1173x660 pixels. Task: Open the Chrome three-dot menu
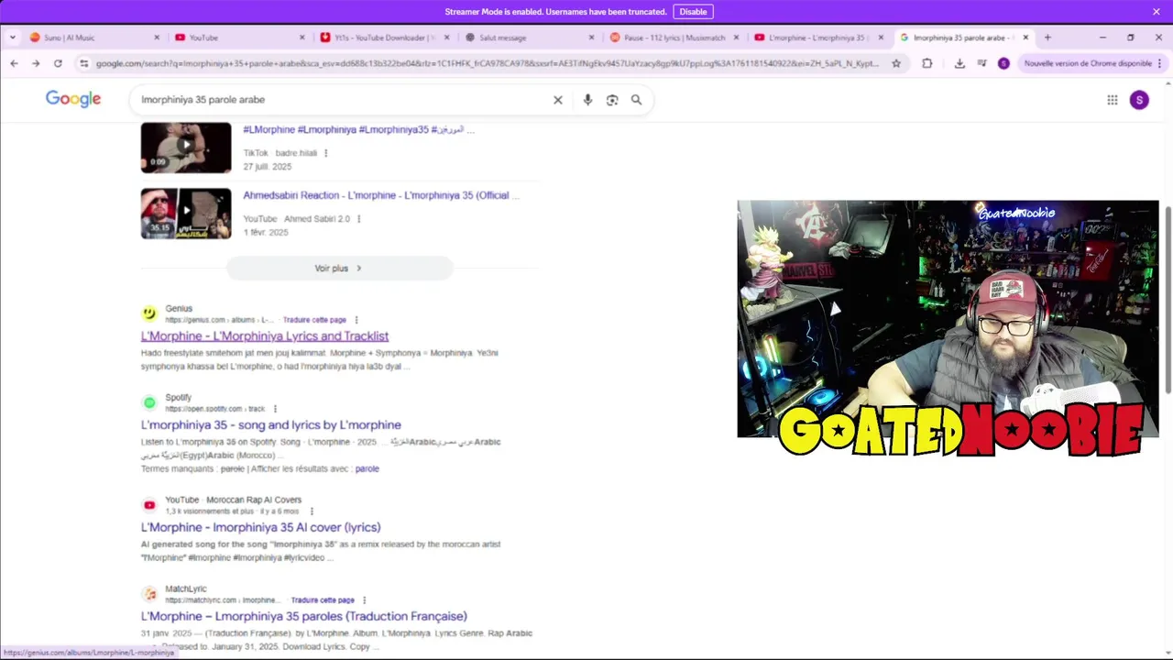(x=1160, y=63)
